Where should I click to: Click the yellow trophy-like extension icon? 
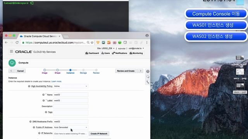[x=98, y=42]
